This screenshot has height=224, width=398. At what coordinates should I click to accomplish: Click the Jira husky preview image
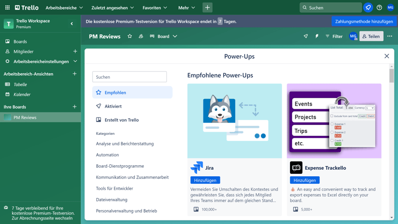click(234, 121)
